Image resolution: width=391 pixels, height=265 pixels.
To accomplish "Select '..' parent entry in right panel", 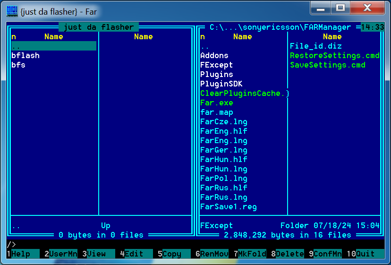I will 205,47.
